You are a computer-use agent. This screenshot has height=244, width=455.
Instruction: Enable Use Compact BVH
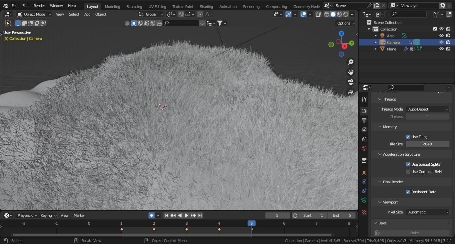[x=408, y=172]
